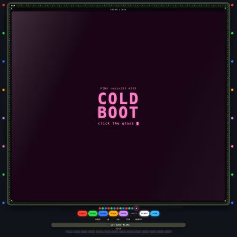Click the PINK robin155 #155 label
The width and height of the screenshot is (237, 237).
click(x=118, y=88)
